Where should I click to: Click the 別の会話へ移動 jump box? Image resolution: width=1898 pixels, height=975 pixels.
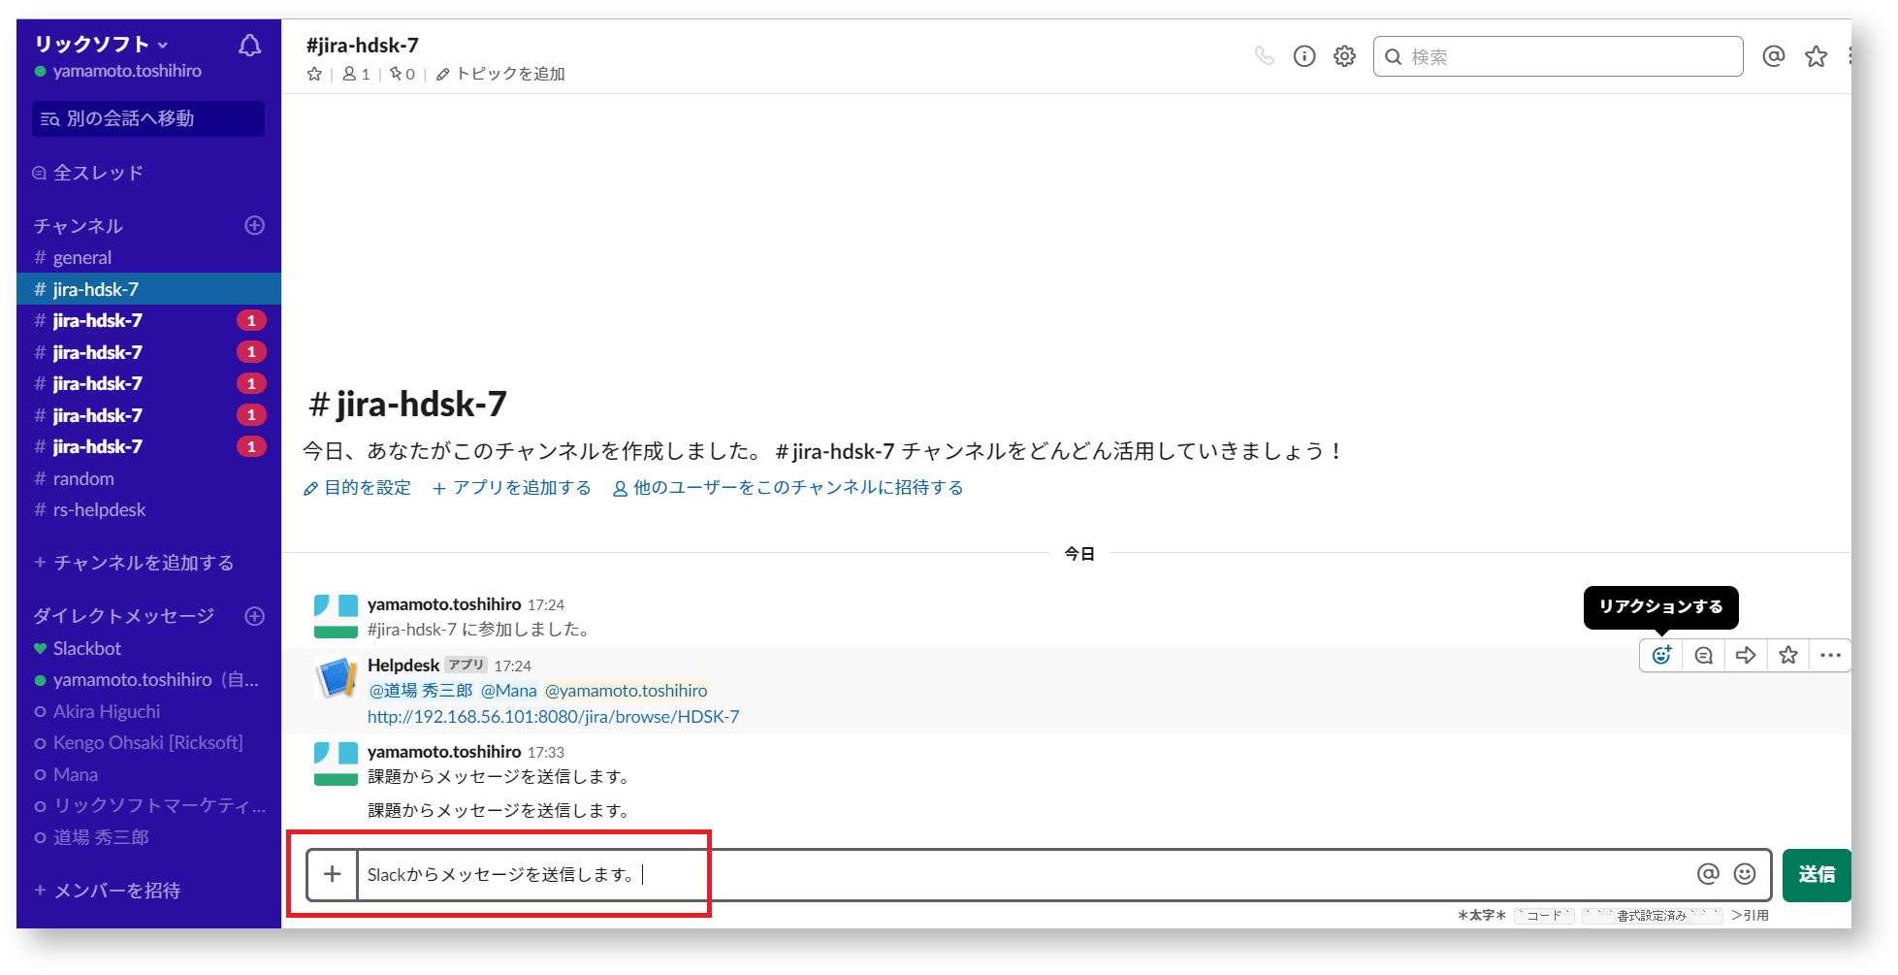(x=148, y=118)
